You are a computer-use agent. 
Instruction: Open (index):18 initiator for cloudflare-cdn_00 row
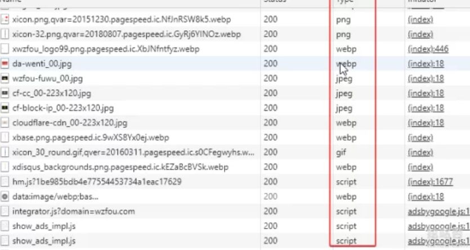[x=426, y=123]
